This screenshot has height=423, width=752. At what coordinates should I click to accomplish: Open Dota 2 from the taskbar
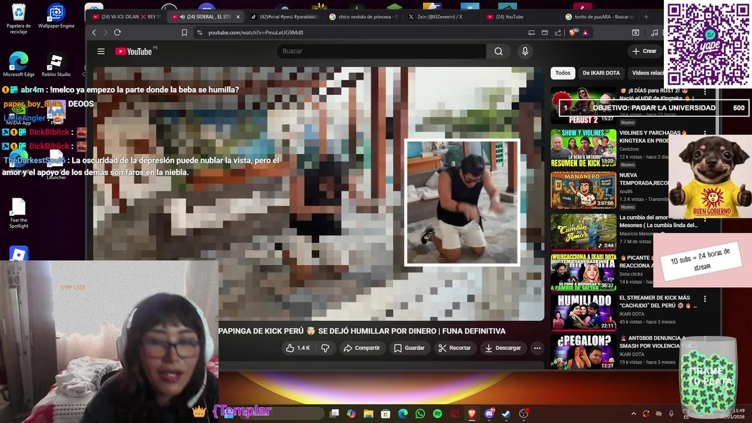point(455,414)
